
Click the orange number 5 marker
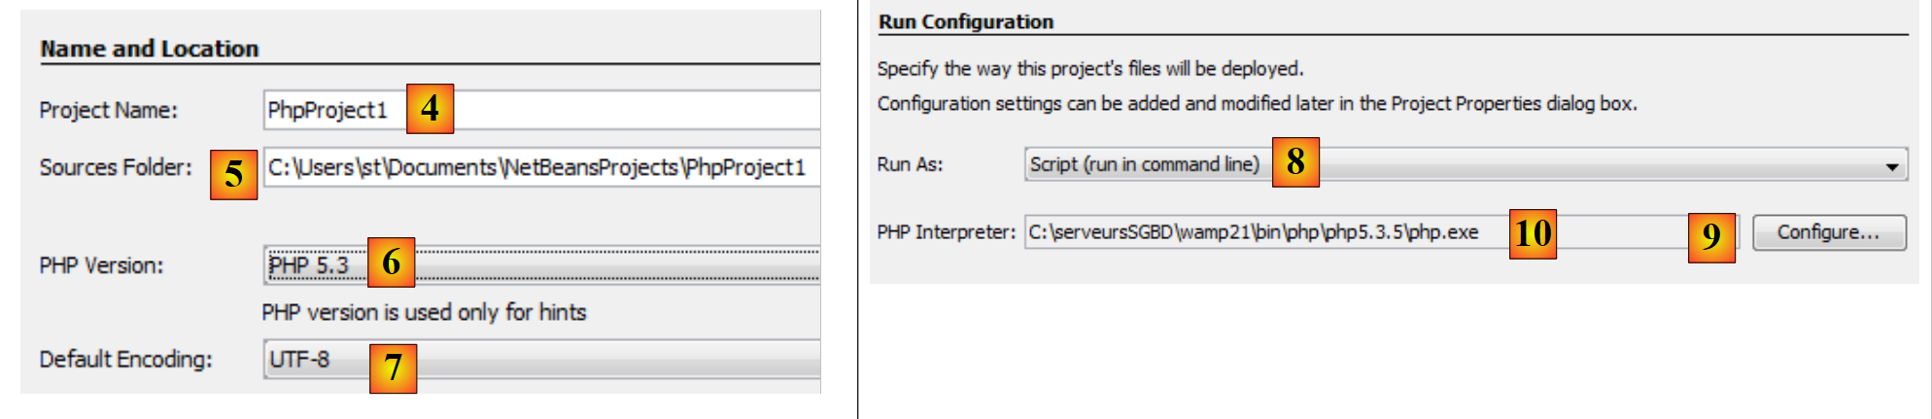click(x=233, y=174)
